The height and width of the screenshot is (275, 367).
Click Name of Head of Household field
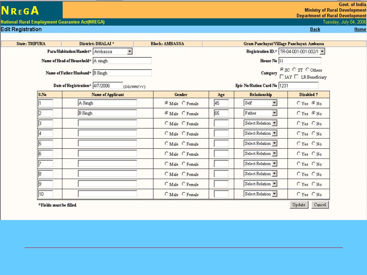pos(122,61)
